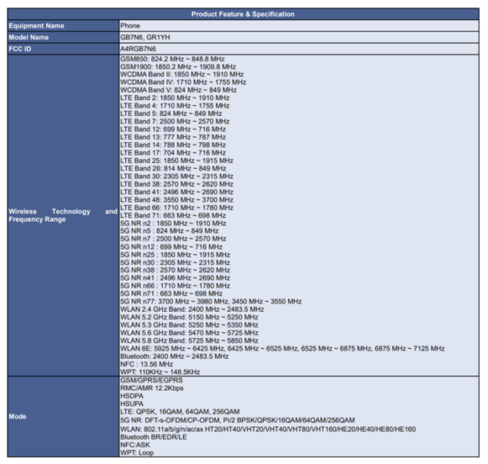The height and width of the screenshot is (464, 488).
Task: Select the 'LTE Band 4' frequency line
Action: (175, 105)
